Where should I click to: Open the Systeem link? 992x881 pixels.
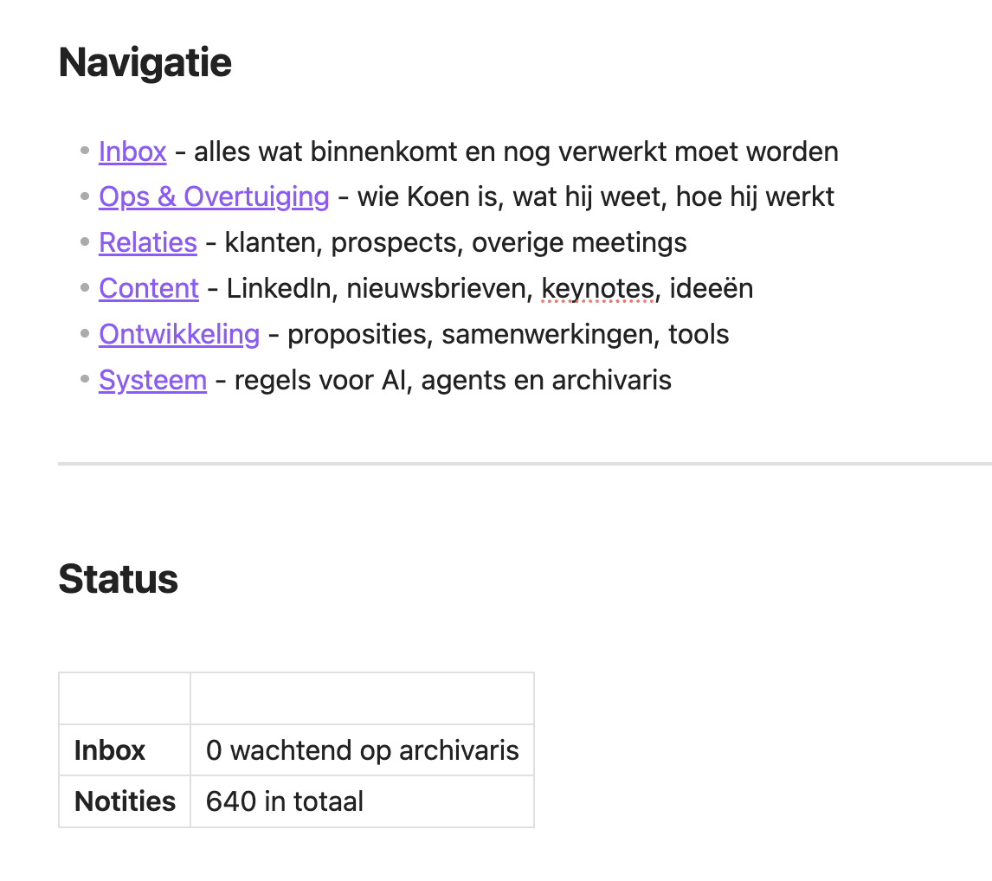click(x=152, y=380)
